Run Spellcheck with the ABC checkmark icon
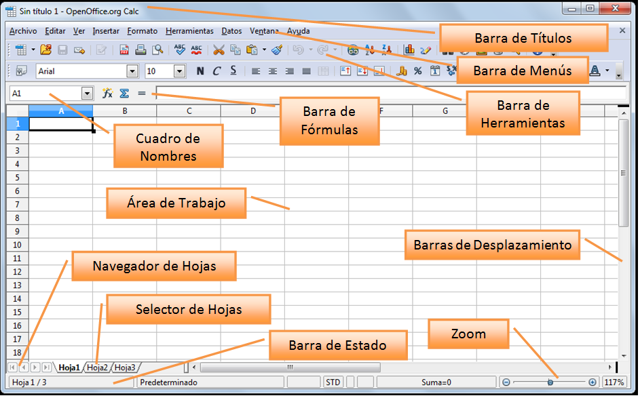 180,49
